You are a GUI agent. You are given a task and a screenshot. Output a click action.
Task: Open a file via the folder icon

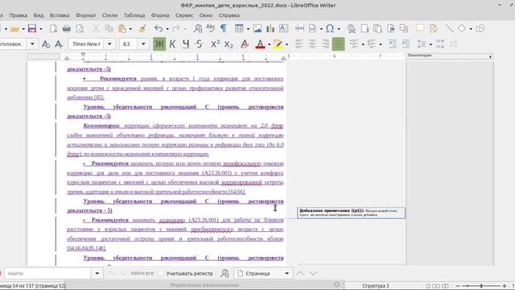point(14,29)
